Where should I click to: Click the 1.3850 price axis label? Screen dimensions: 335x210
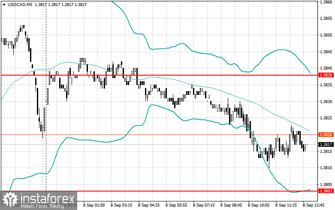click(x=326, y=35)
